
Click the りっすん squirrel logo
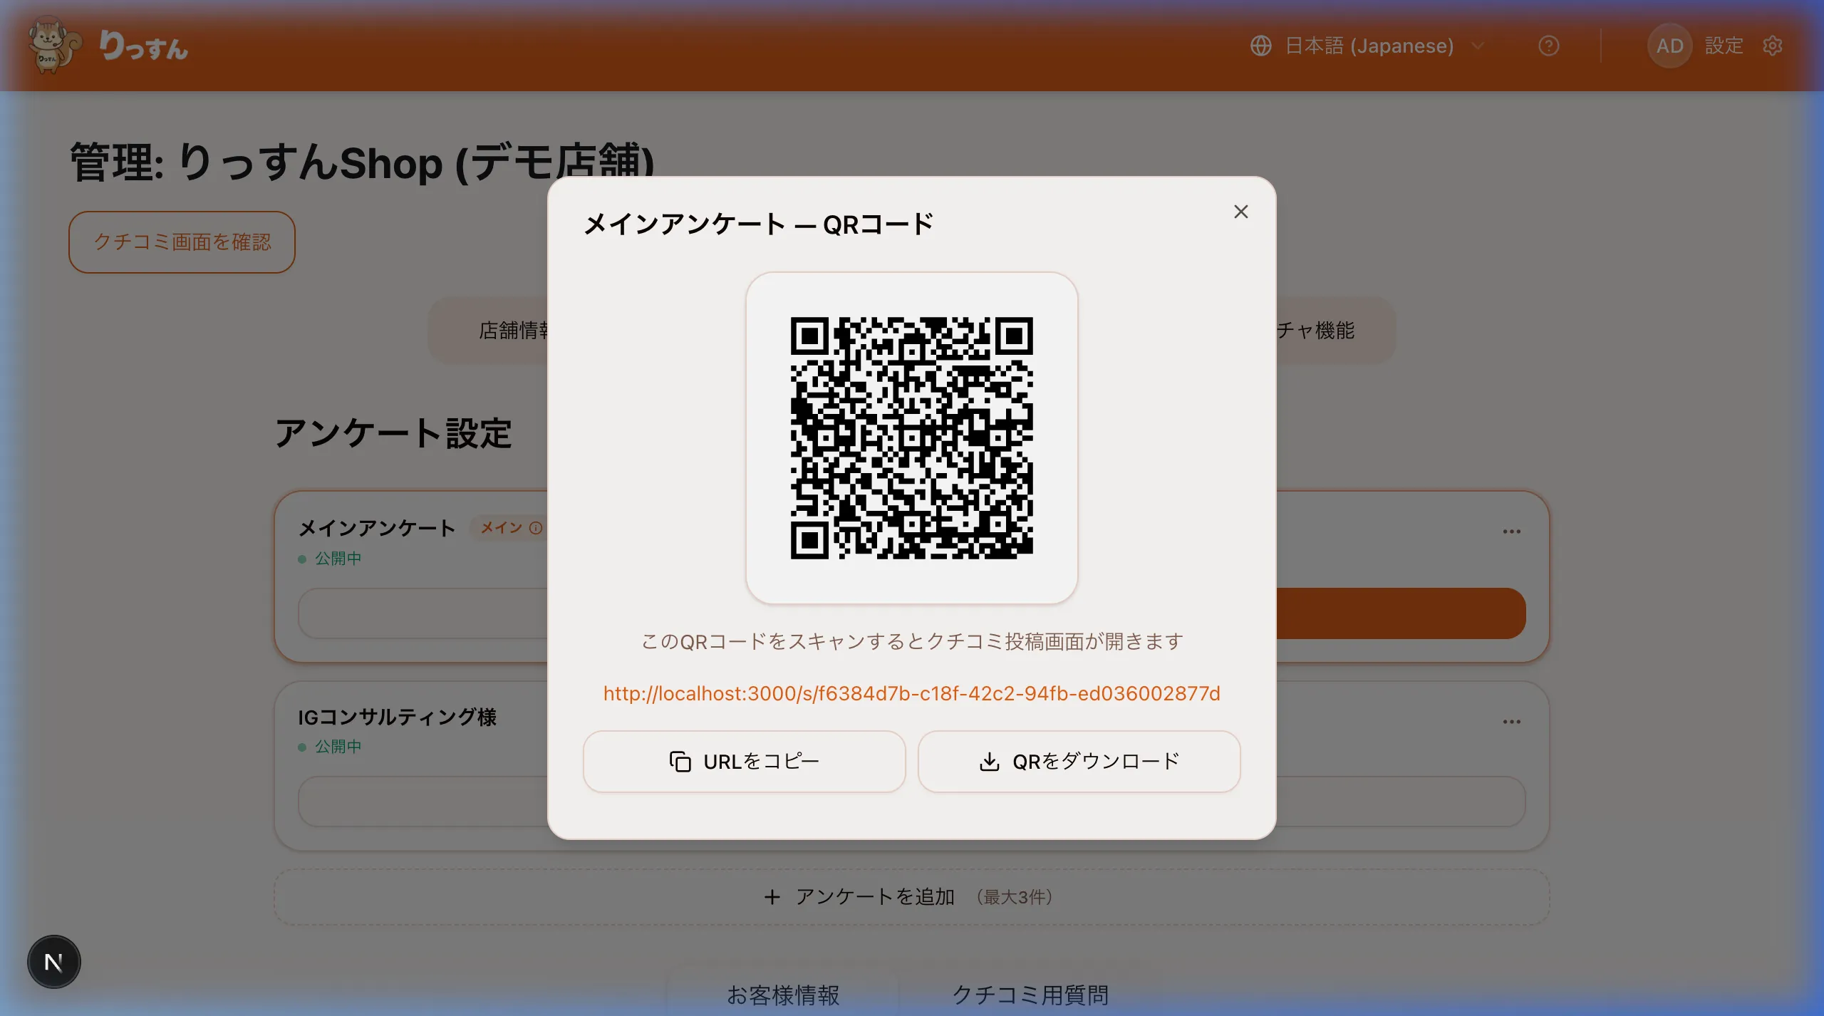point(53,45)
